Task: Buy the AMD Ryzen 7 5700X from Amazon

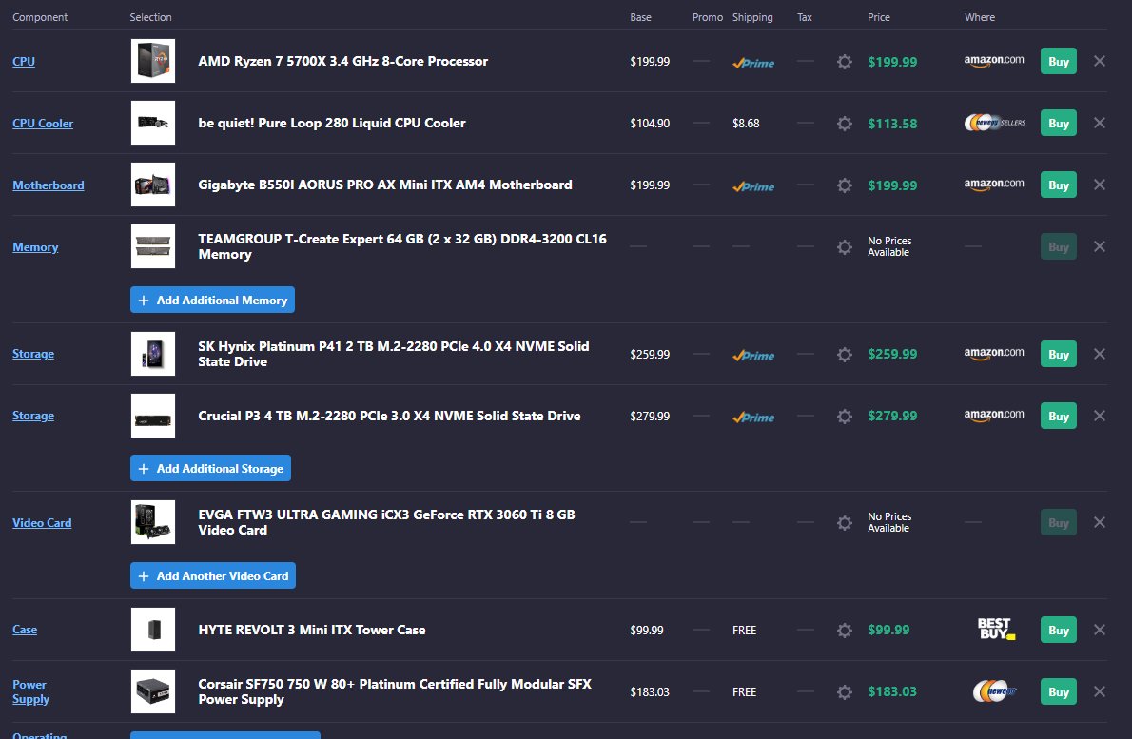Action: (1059, 61)
